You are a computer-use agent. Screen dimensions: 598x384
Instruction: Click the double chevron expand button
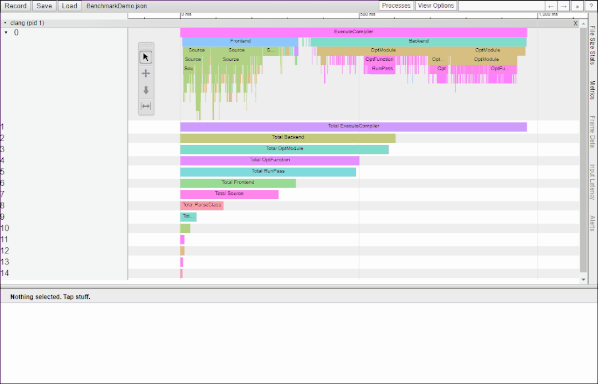coord(578,6)
